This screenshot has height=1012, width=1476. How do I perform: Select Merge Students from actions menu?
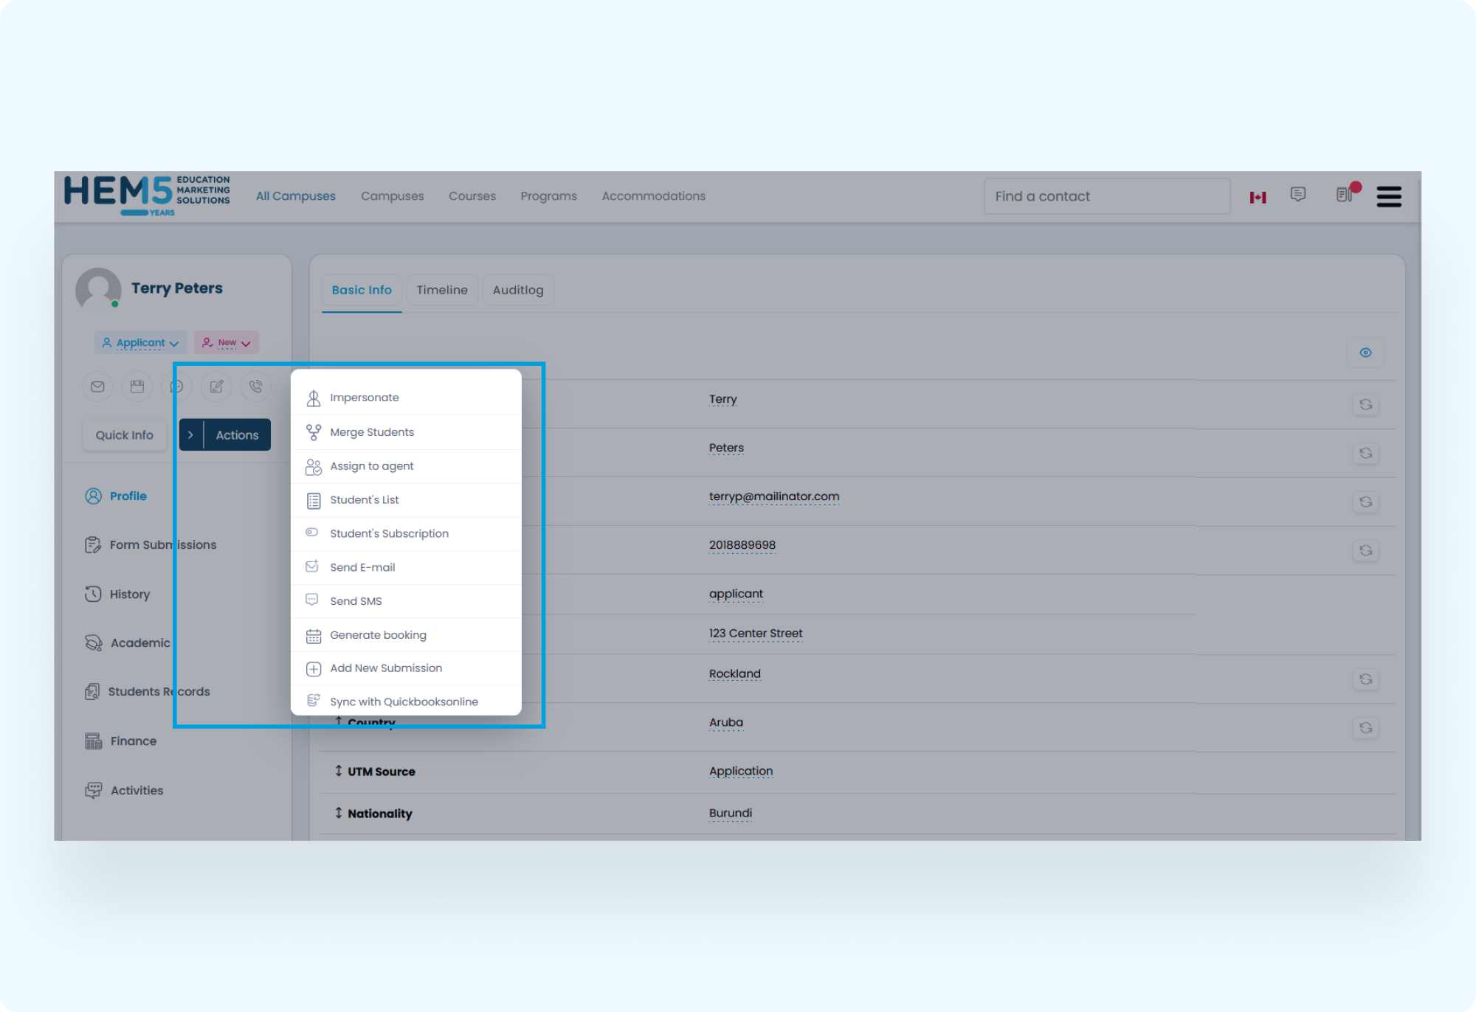tap(372, 432)
